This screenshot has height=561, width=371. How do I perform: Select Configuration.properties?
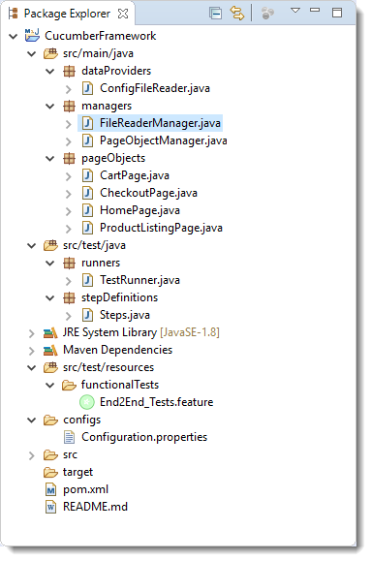pos(144,437)
